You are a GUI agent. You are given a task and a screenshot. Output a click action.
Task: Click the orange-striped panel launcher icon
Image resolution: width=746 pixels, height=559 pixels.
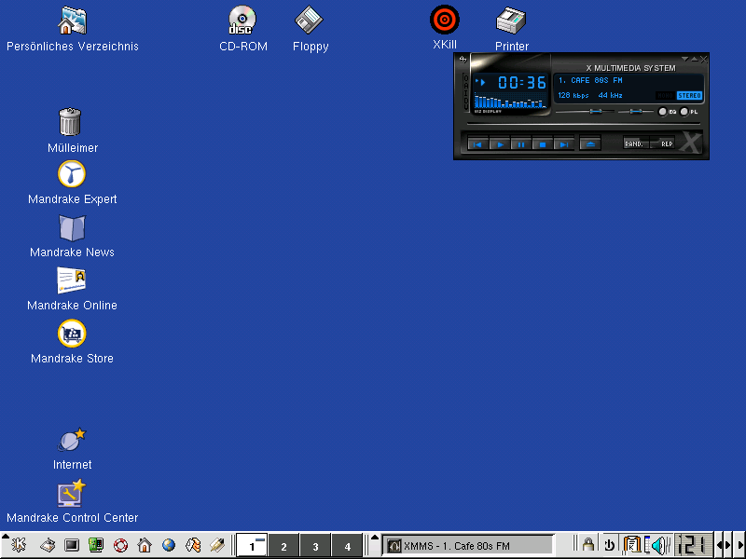pos(193,545)
